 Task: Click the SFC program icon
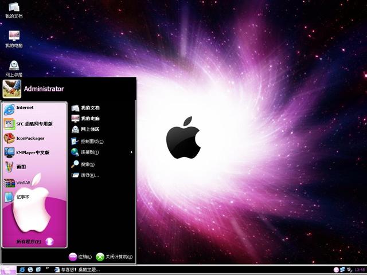(x=9, y=124)
